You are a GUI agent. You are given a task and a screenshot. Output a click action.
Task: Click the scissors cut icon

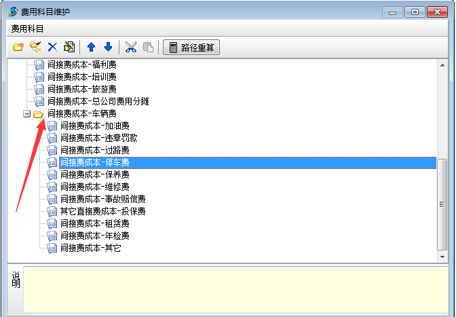click(131, 48)
